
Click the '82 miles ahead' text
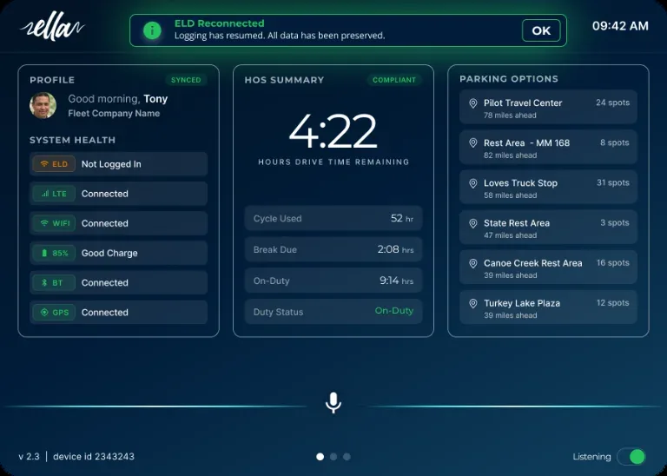click(510, 155)
